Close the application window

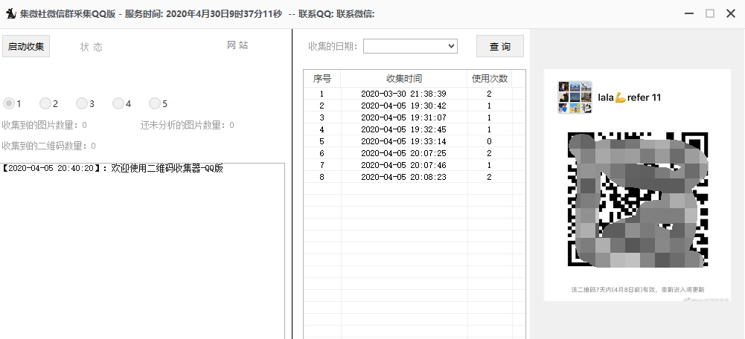point(731,13)
